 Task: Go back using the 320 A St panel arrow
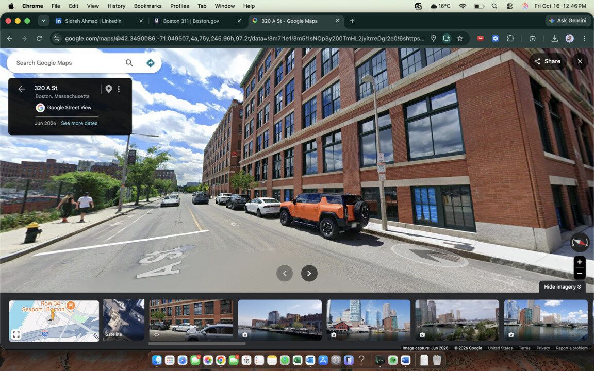click(22, 89)
